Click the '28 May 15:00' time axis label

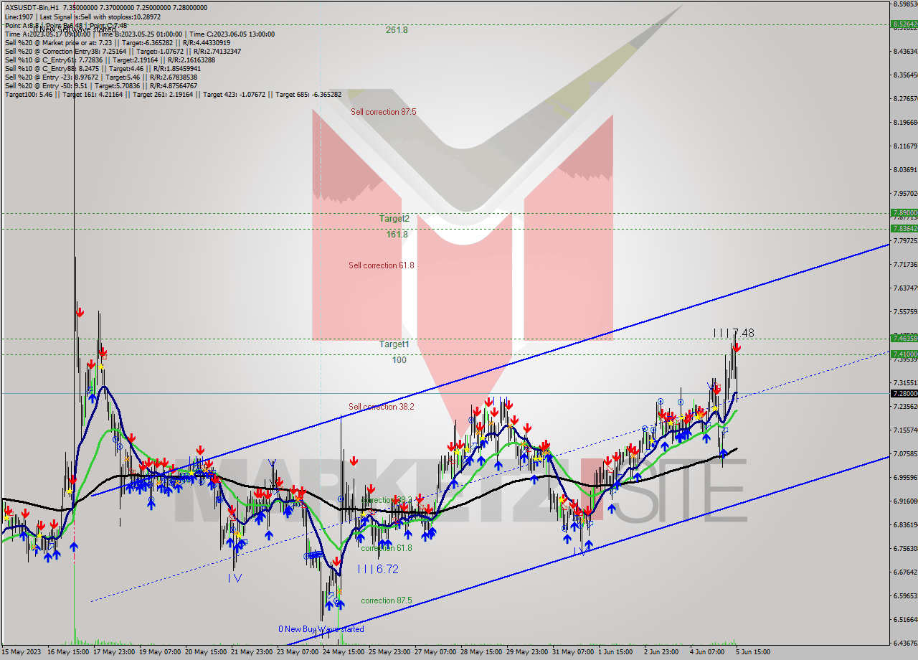click(481, 652)
